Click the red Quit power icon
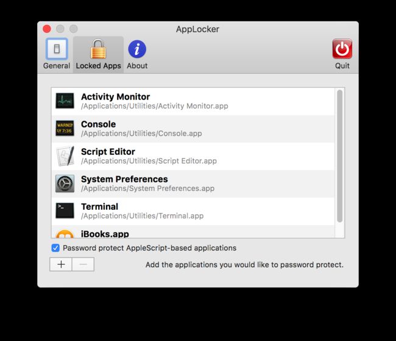Screen dimensions: 396x341 (x=342, y=49)
